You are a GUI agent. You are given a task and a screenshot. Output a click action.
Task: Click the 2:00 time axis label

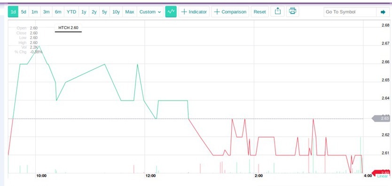tap(259, 176)
